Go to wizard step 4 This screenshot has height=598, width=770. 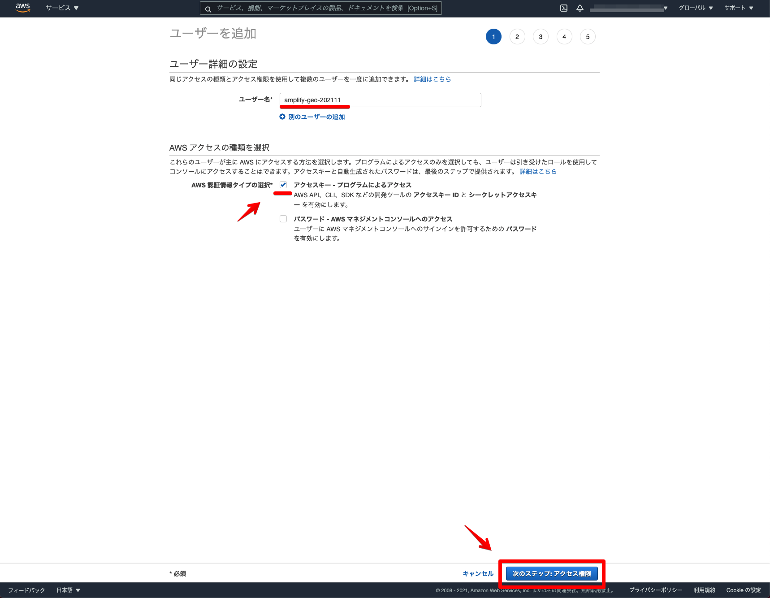(564, 37)
